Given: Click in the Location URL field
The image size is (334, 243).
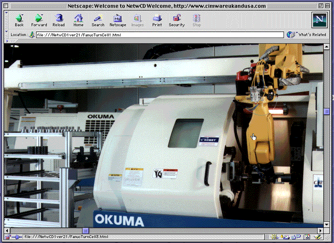Looking at the screenshot, I should (x=160, y=35).
